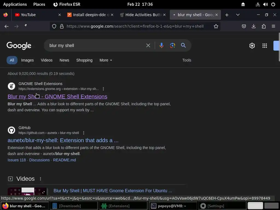Open a new tab with the plus button
The width and height of the screenshot is (280, 210).
coord(227,15)
